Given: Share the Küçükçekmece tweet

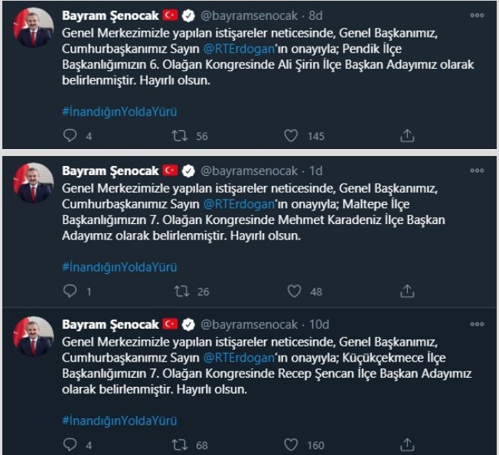Looking at the screenshot, I should pyautogui.click(x=407, y=445).
